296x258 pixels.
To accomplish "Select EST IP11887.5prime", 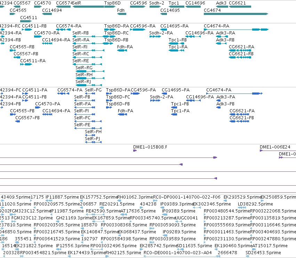I will click(49, 200).
